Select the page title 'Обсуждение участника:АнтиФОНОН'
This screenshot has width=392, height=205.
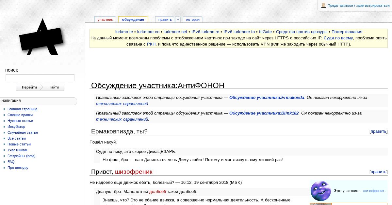pos(158,86)
